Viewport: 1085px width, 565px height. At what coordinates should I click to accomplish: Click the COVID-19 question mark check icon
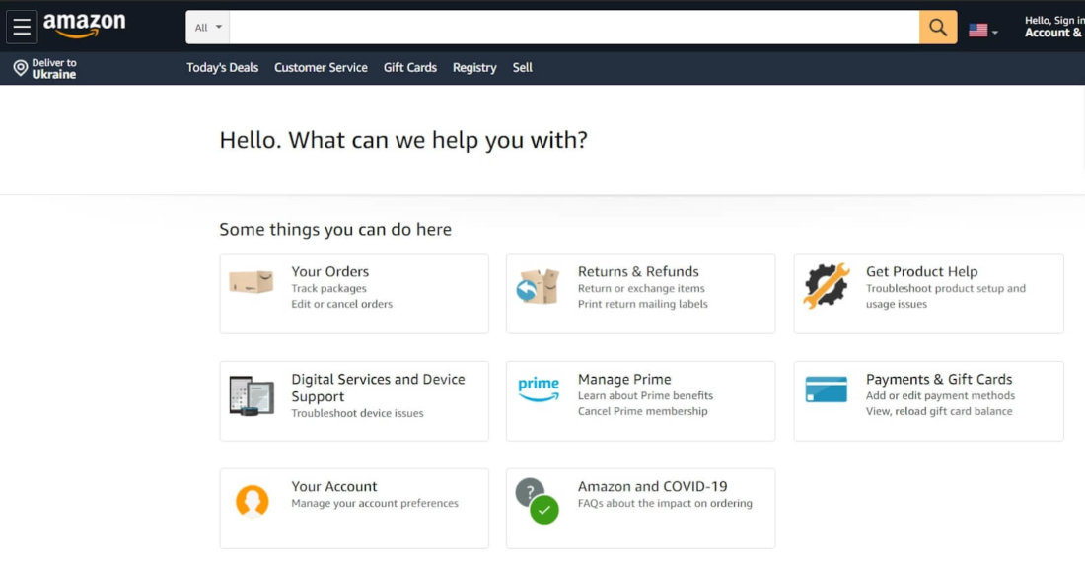(537, 501)
